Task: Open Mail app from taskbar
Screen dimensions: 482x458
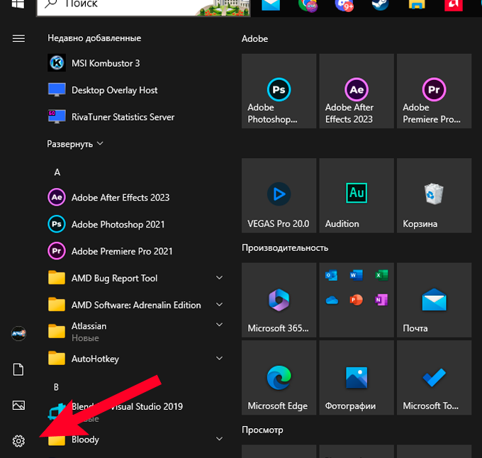Action: coord(271,4)
